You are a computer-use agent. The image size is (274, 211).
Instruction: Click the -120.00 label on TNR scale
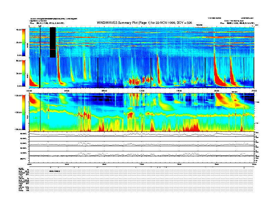tap(18, 96)
